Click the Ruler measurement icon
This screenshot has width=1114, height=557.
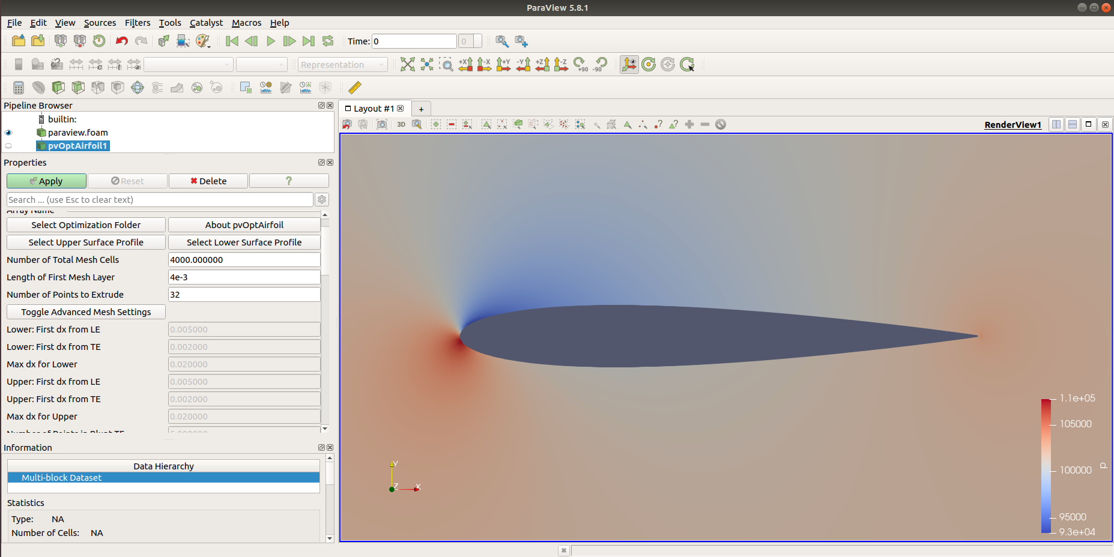[x=355, y=88]
